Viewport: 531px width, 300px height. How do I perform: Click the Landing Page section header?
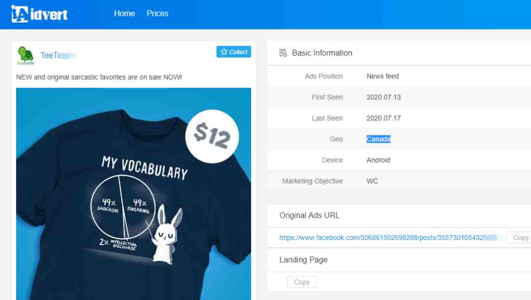pos(303,260)
